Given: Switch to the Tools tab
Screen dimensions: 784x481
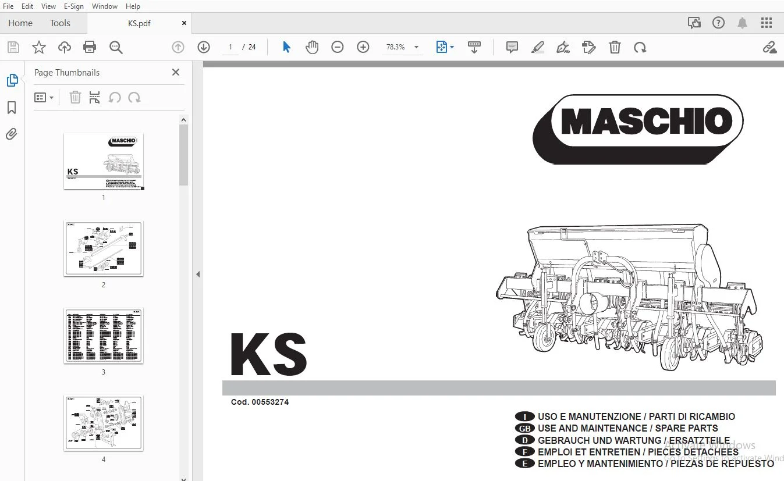Looking at the screenshot, I should point(60,23).
